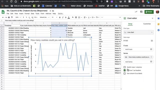Open the Google Sheets home icon
160x90 pixels.
[x=3, y=12]
